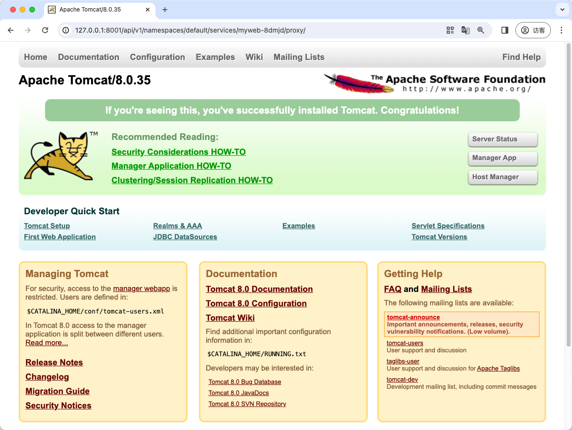Click the $CATALINA_HOME/conf/tomcat-users.xml text

pyautogui.click(x=95, y=311)
